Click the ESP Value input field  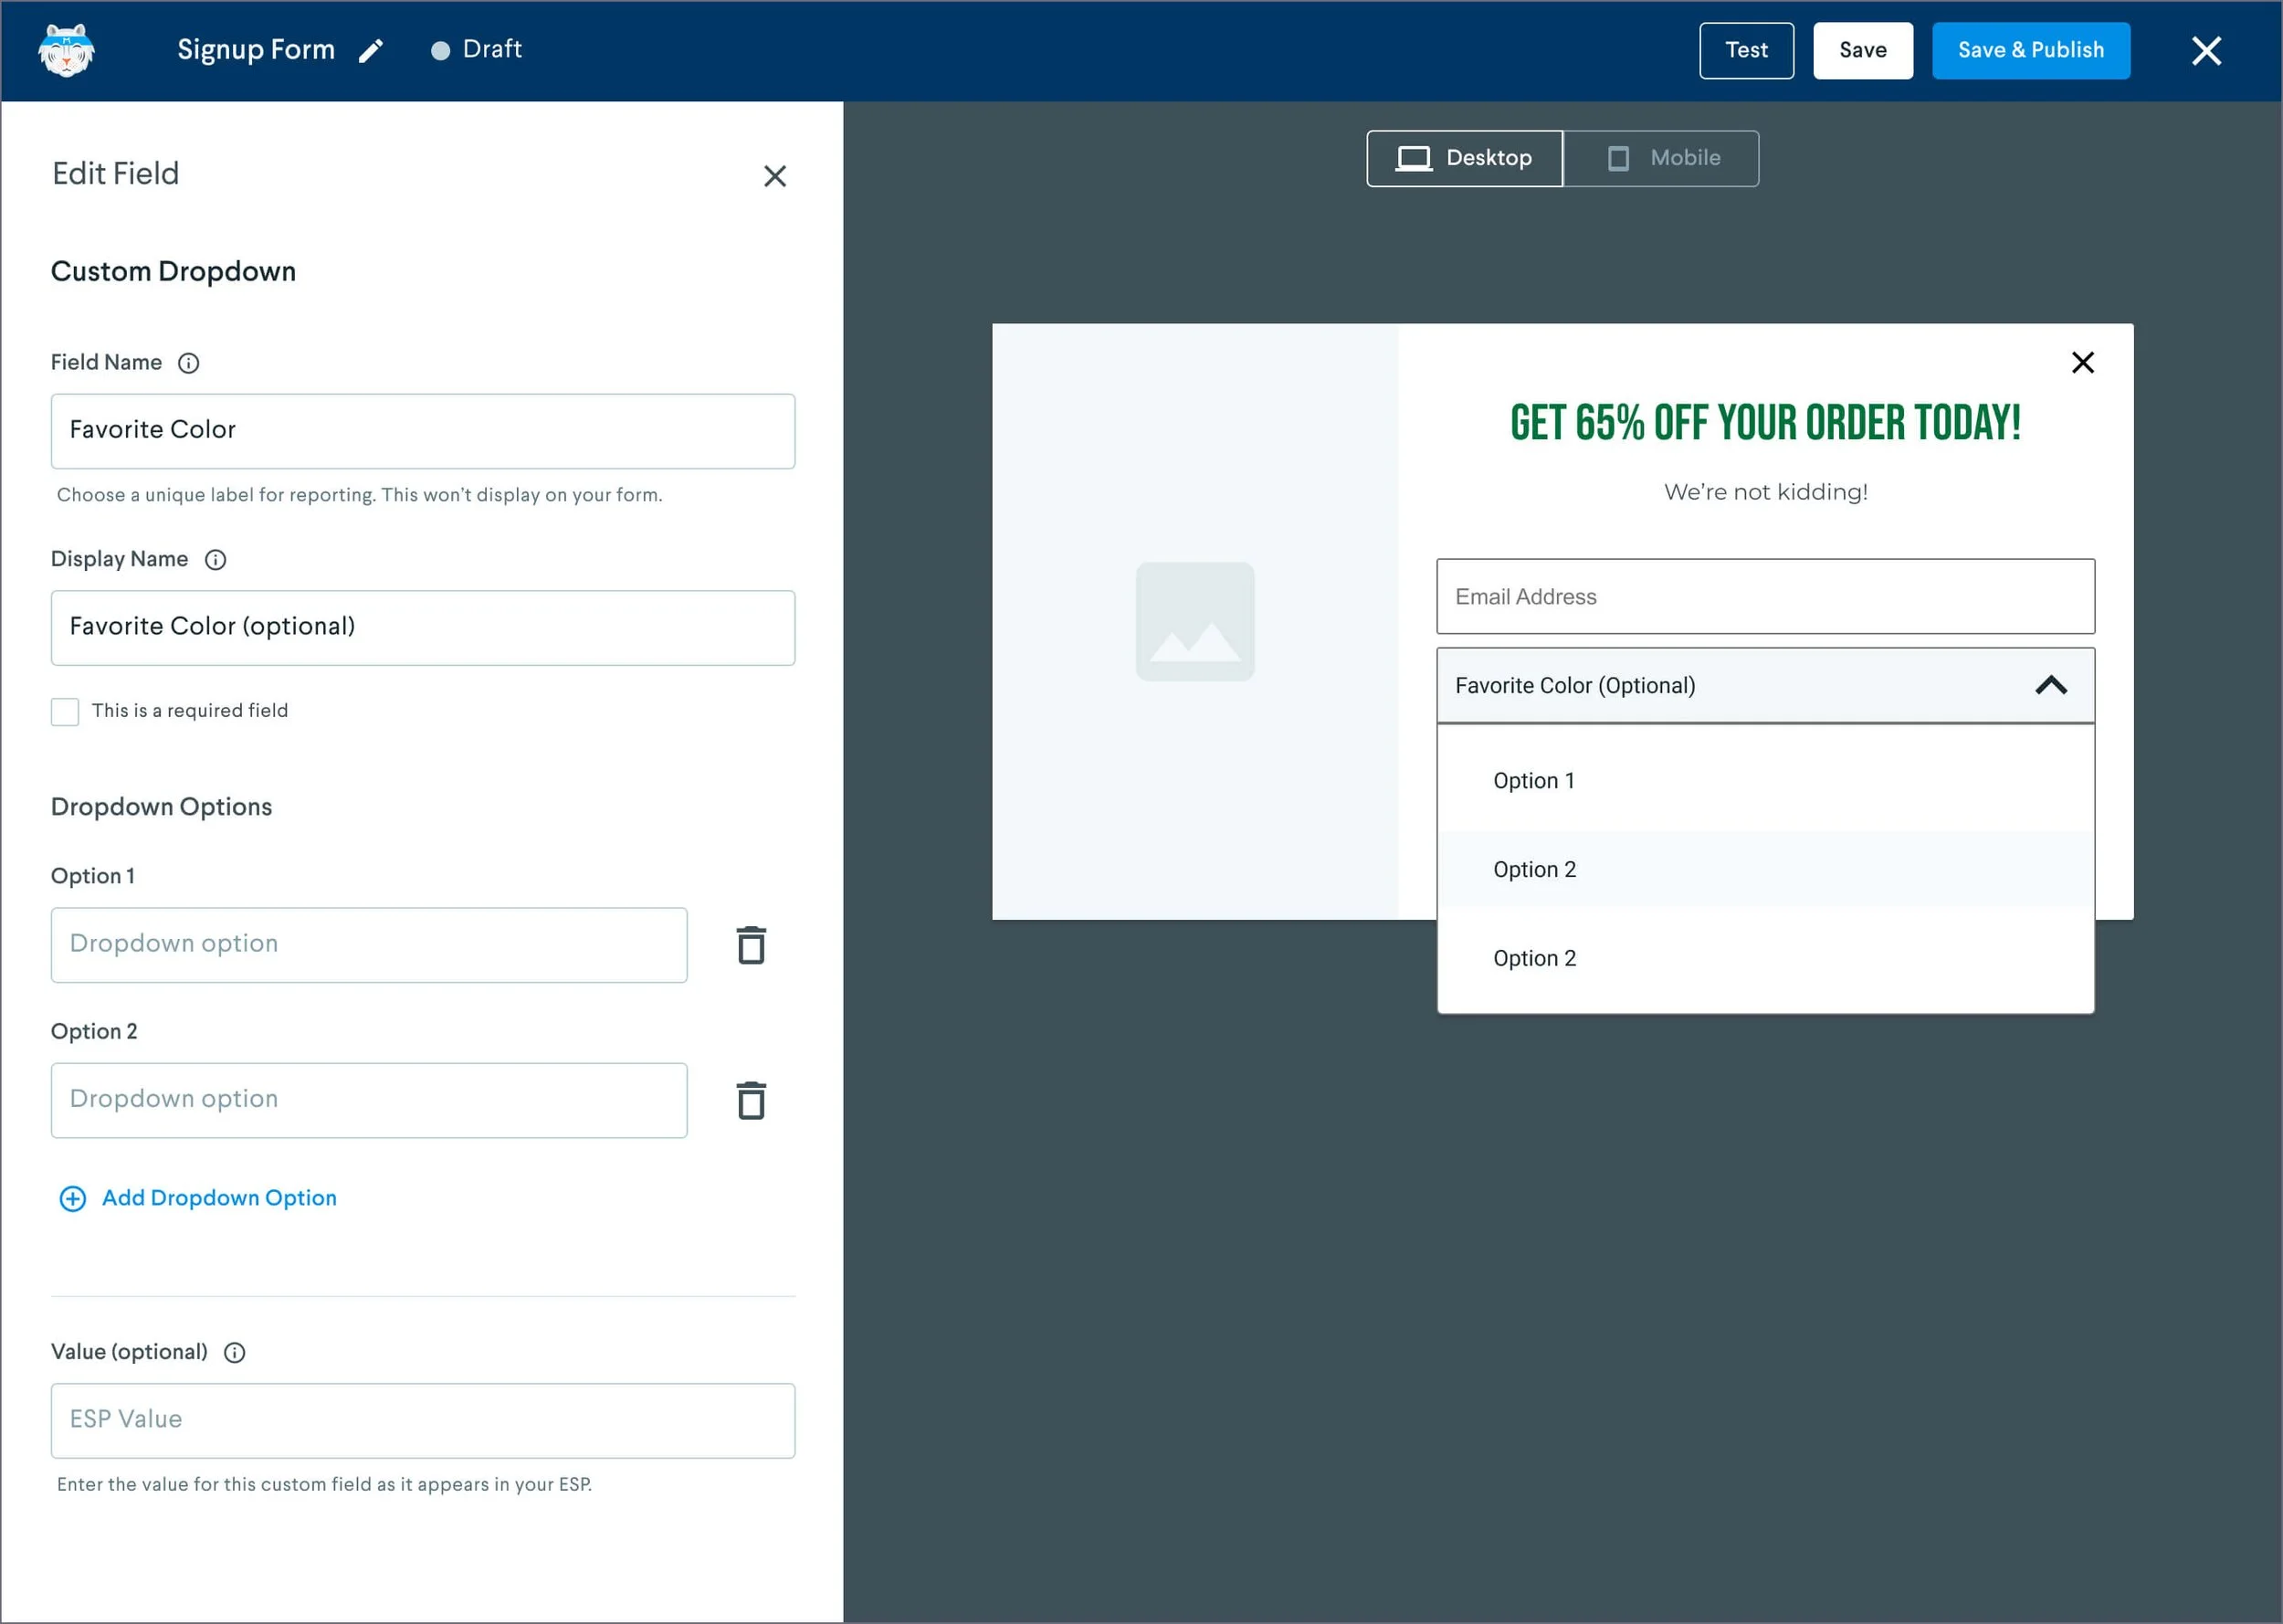[423, 1420]
